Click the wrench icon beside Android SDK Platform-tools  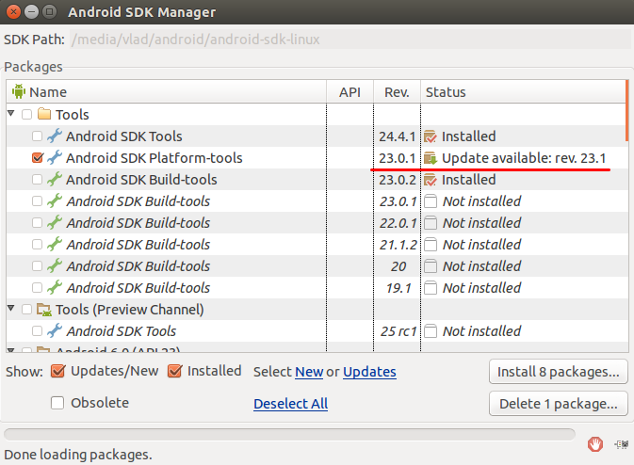pos(55,158)
